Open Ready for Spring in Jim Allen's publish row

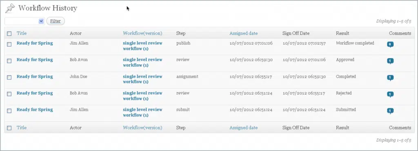tap(35, 43)
